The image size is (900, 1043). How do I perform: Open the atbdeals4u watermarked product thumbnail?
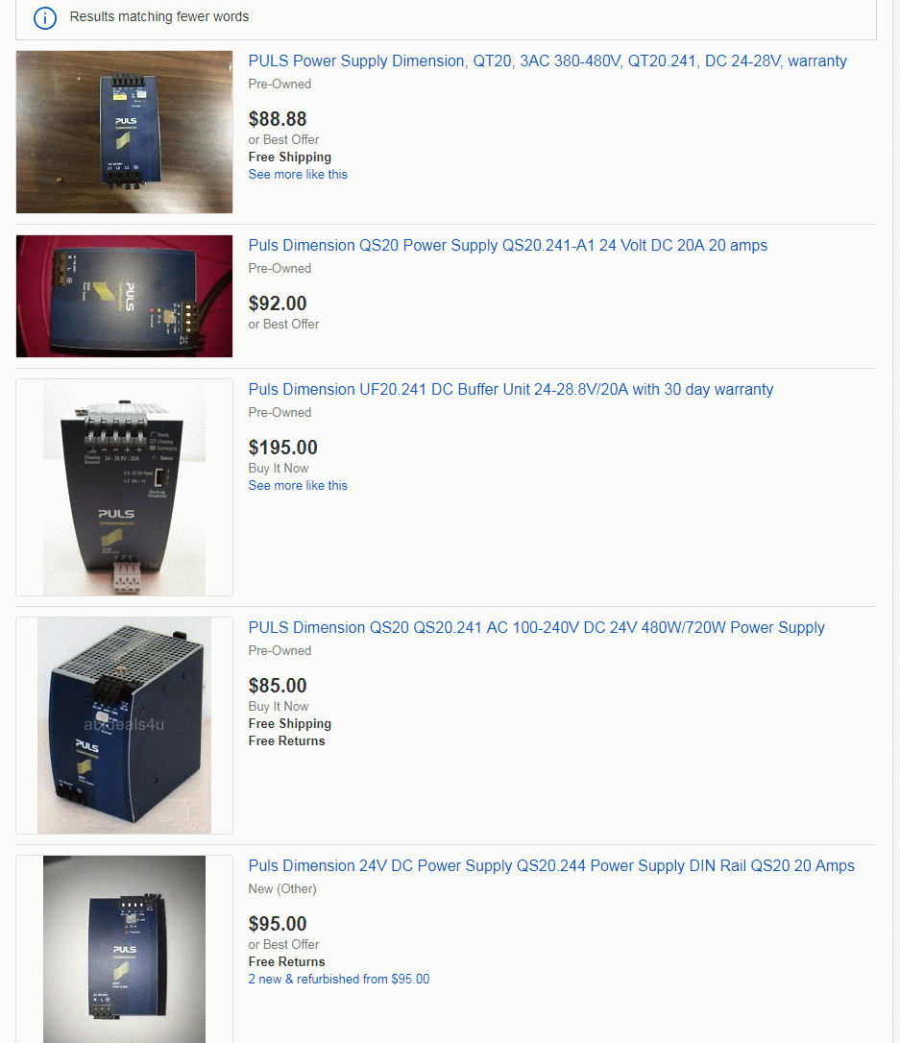click(125, 726)
